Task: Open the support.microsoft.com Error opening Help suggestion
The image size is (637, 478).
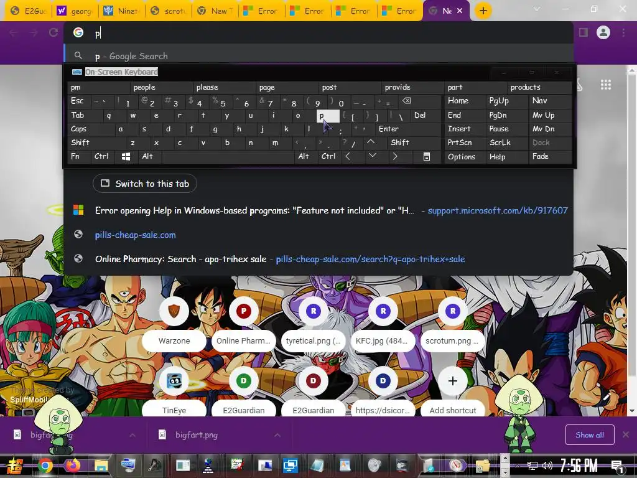Action: (318, 210)
